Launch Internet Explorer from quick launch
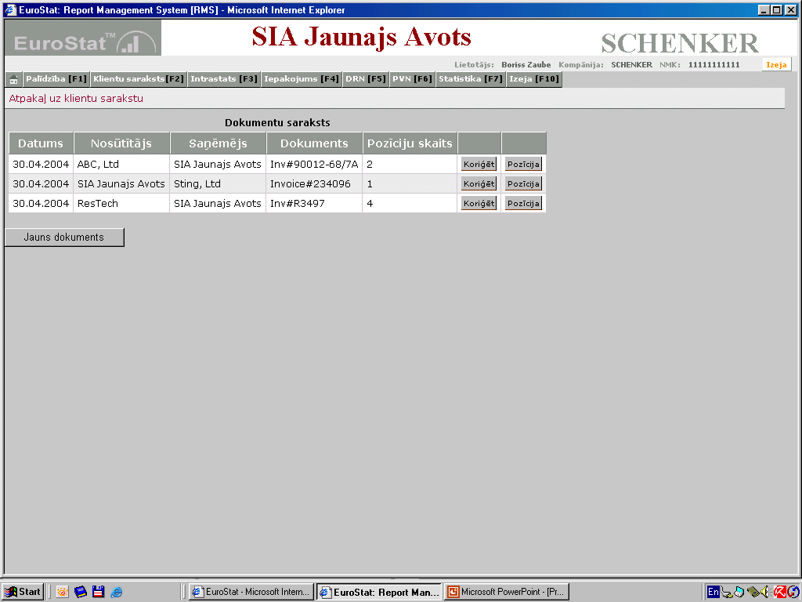Image resolution: width=802 pixels, height=602 pixels. coord(117,592)
